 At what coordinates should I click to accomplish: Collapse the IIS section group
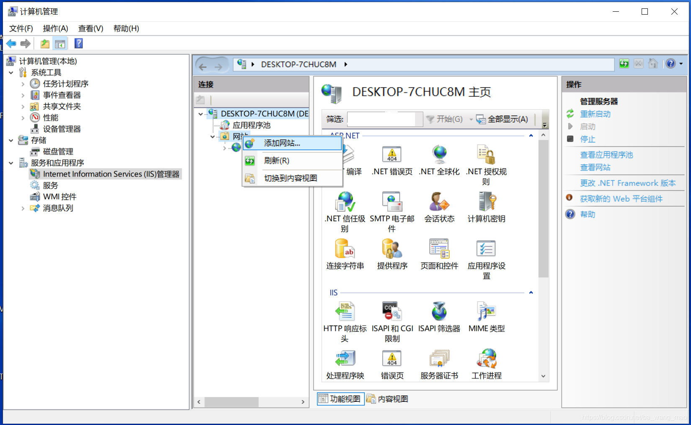click(531, 292)
